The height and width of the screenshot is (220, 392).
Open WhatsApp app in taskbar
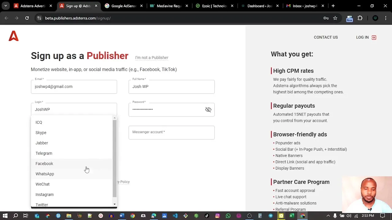click(228, 216)
